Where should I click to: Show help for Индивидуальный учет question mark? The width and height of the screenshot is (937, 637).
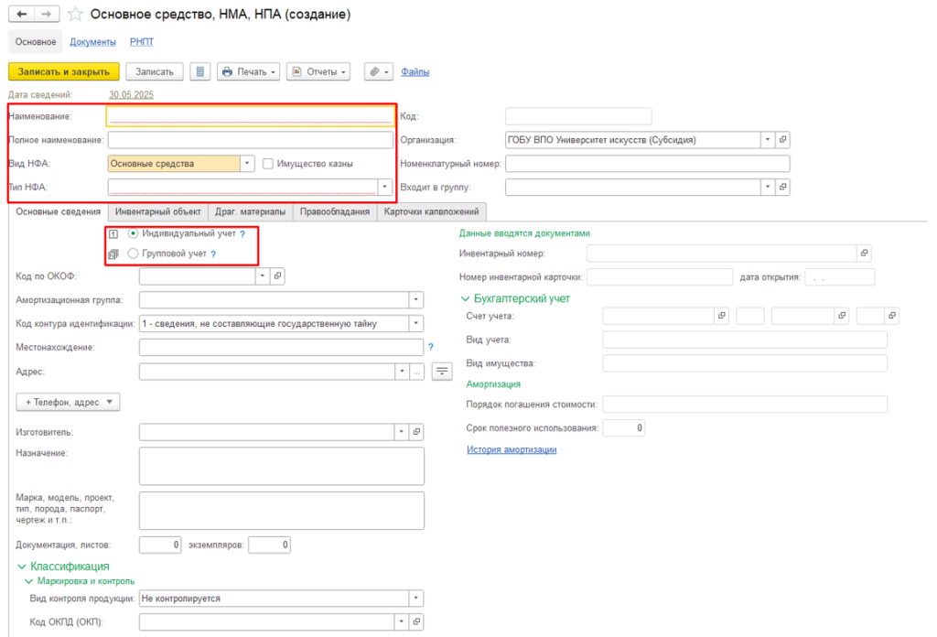click(x=242, y=234)
